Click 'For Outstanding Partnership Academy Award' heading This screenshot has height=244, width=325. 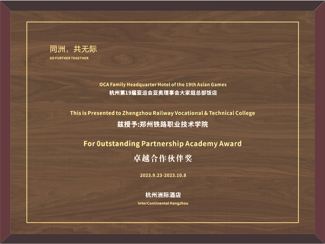(x=163, y=144)
